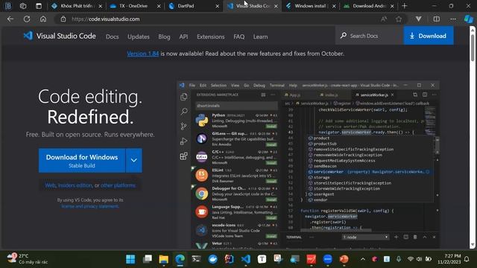Expand the download options chevron
This screenshot has height=268, width=477.
[x=134, y=161]
